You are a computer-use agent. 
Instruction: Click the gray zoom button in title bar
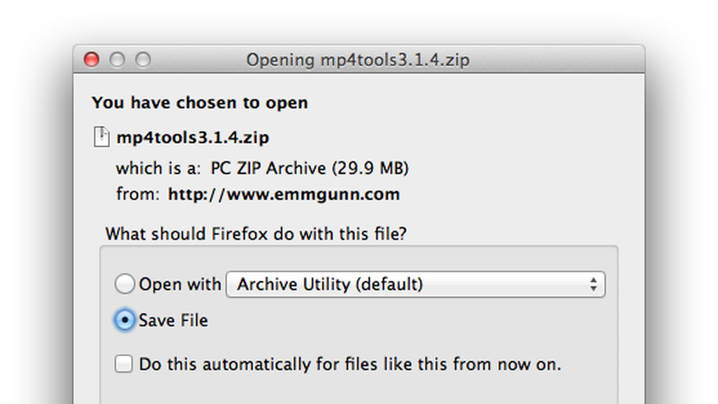[143, 59]
